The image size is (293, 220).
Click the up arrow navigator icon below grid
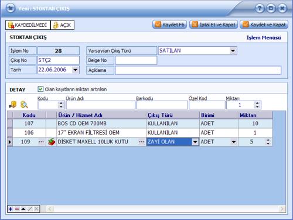[x=23, y=209]
